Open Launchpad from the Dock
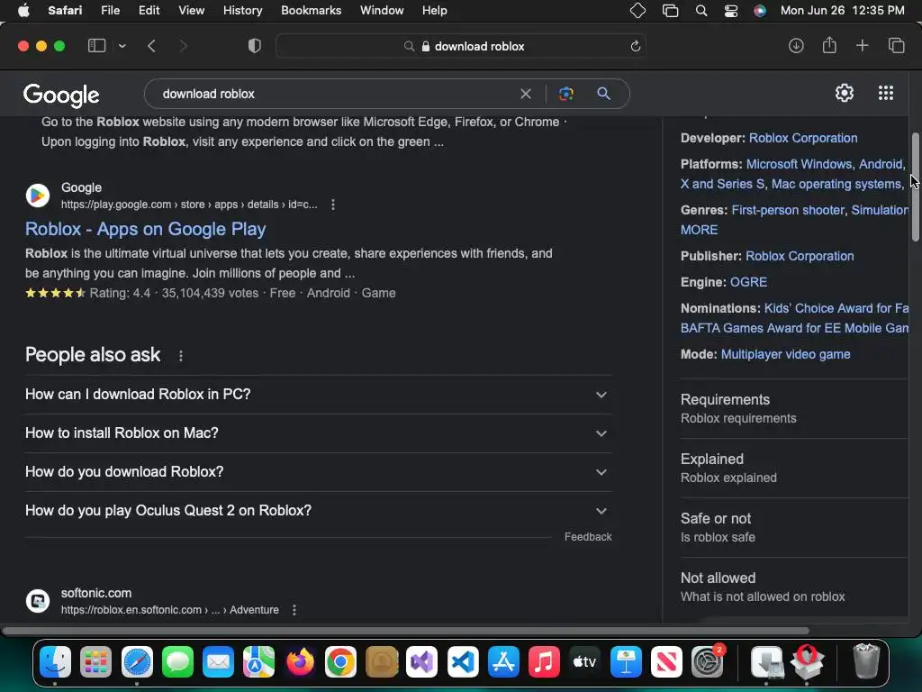 tap(95, 662)
